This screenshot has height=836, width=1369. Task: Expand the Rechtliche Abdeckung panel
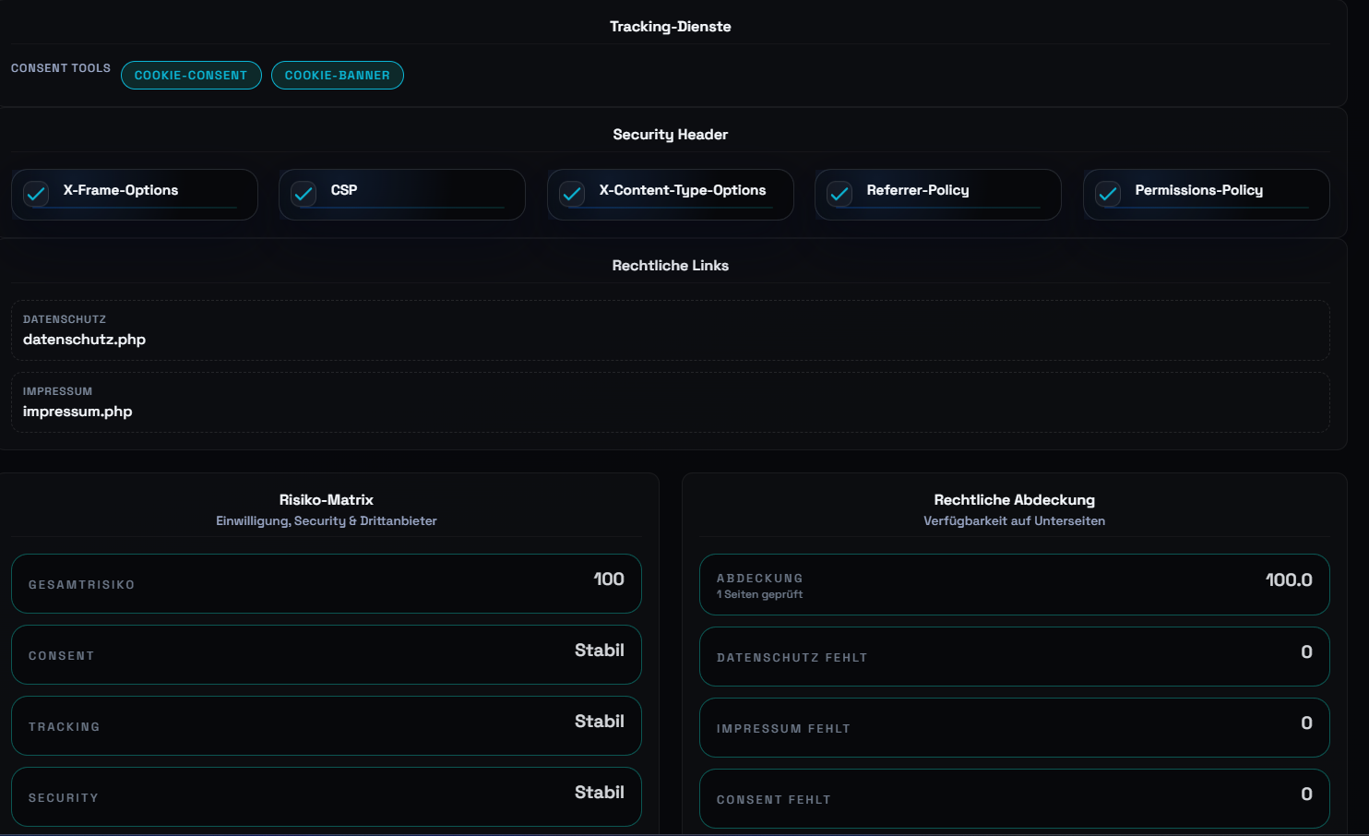tap(1014, 499)
